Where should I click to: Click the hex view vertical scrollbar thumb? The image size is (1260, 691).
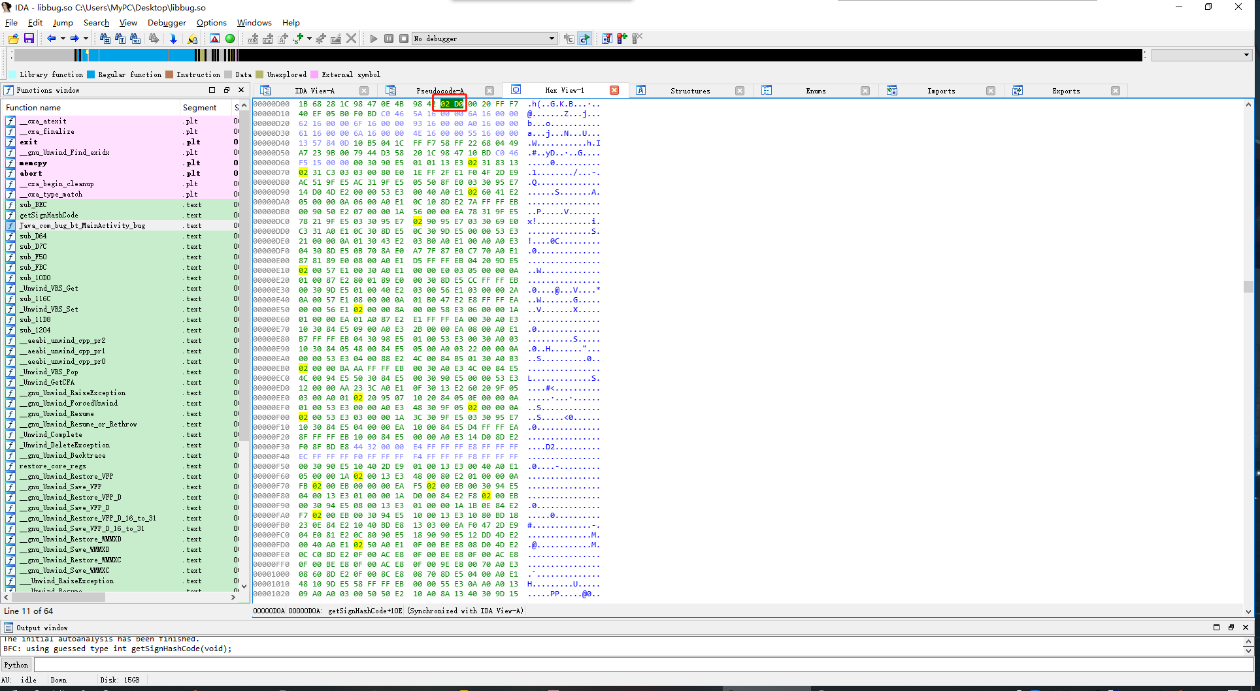click(x=1248, y=287)
